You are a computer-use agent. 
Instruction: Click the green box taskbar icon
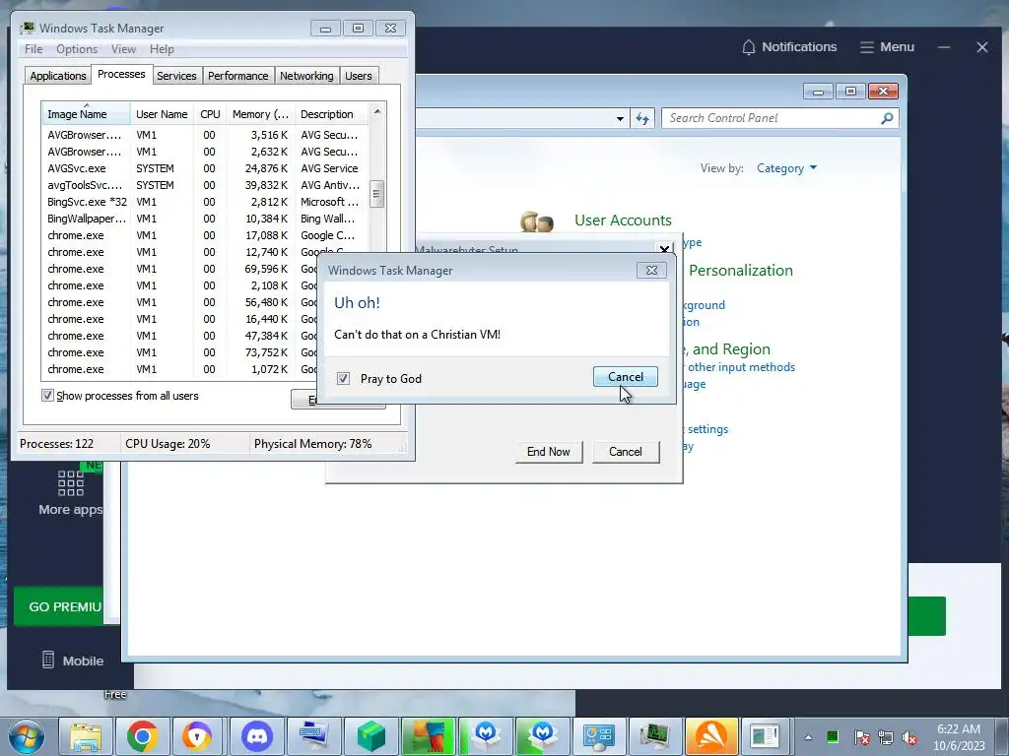click(x=370, y=736)
